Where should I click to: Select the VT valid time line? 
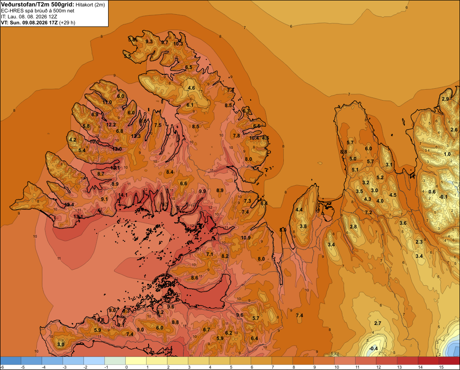point(38,23)
